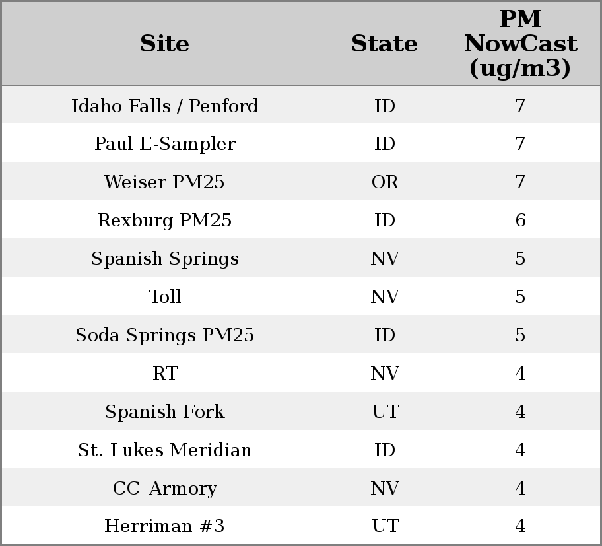602x546 pixels.
Task: Click the Spanish Fork site name
Action: 164,412
